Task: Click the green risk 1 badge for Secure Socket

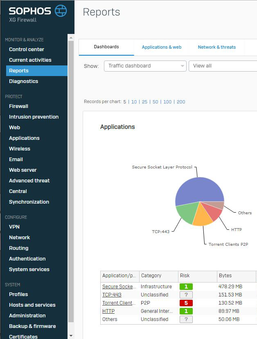Action: pyautogui.click(x=186, y=287)
